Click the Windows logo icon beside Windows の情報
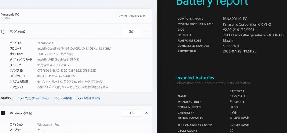 3,113
